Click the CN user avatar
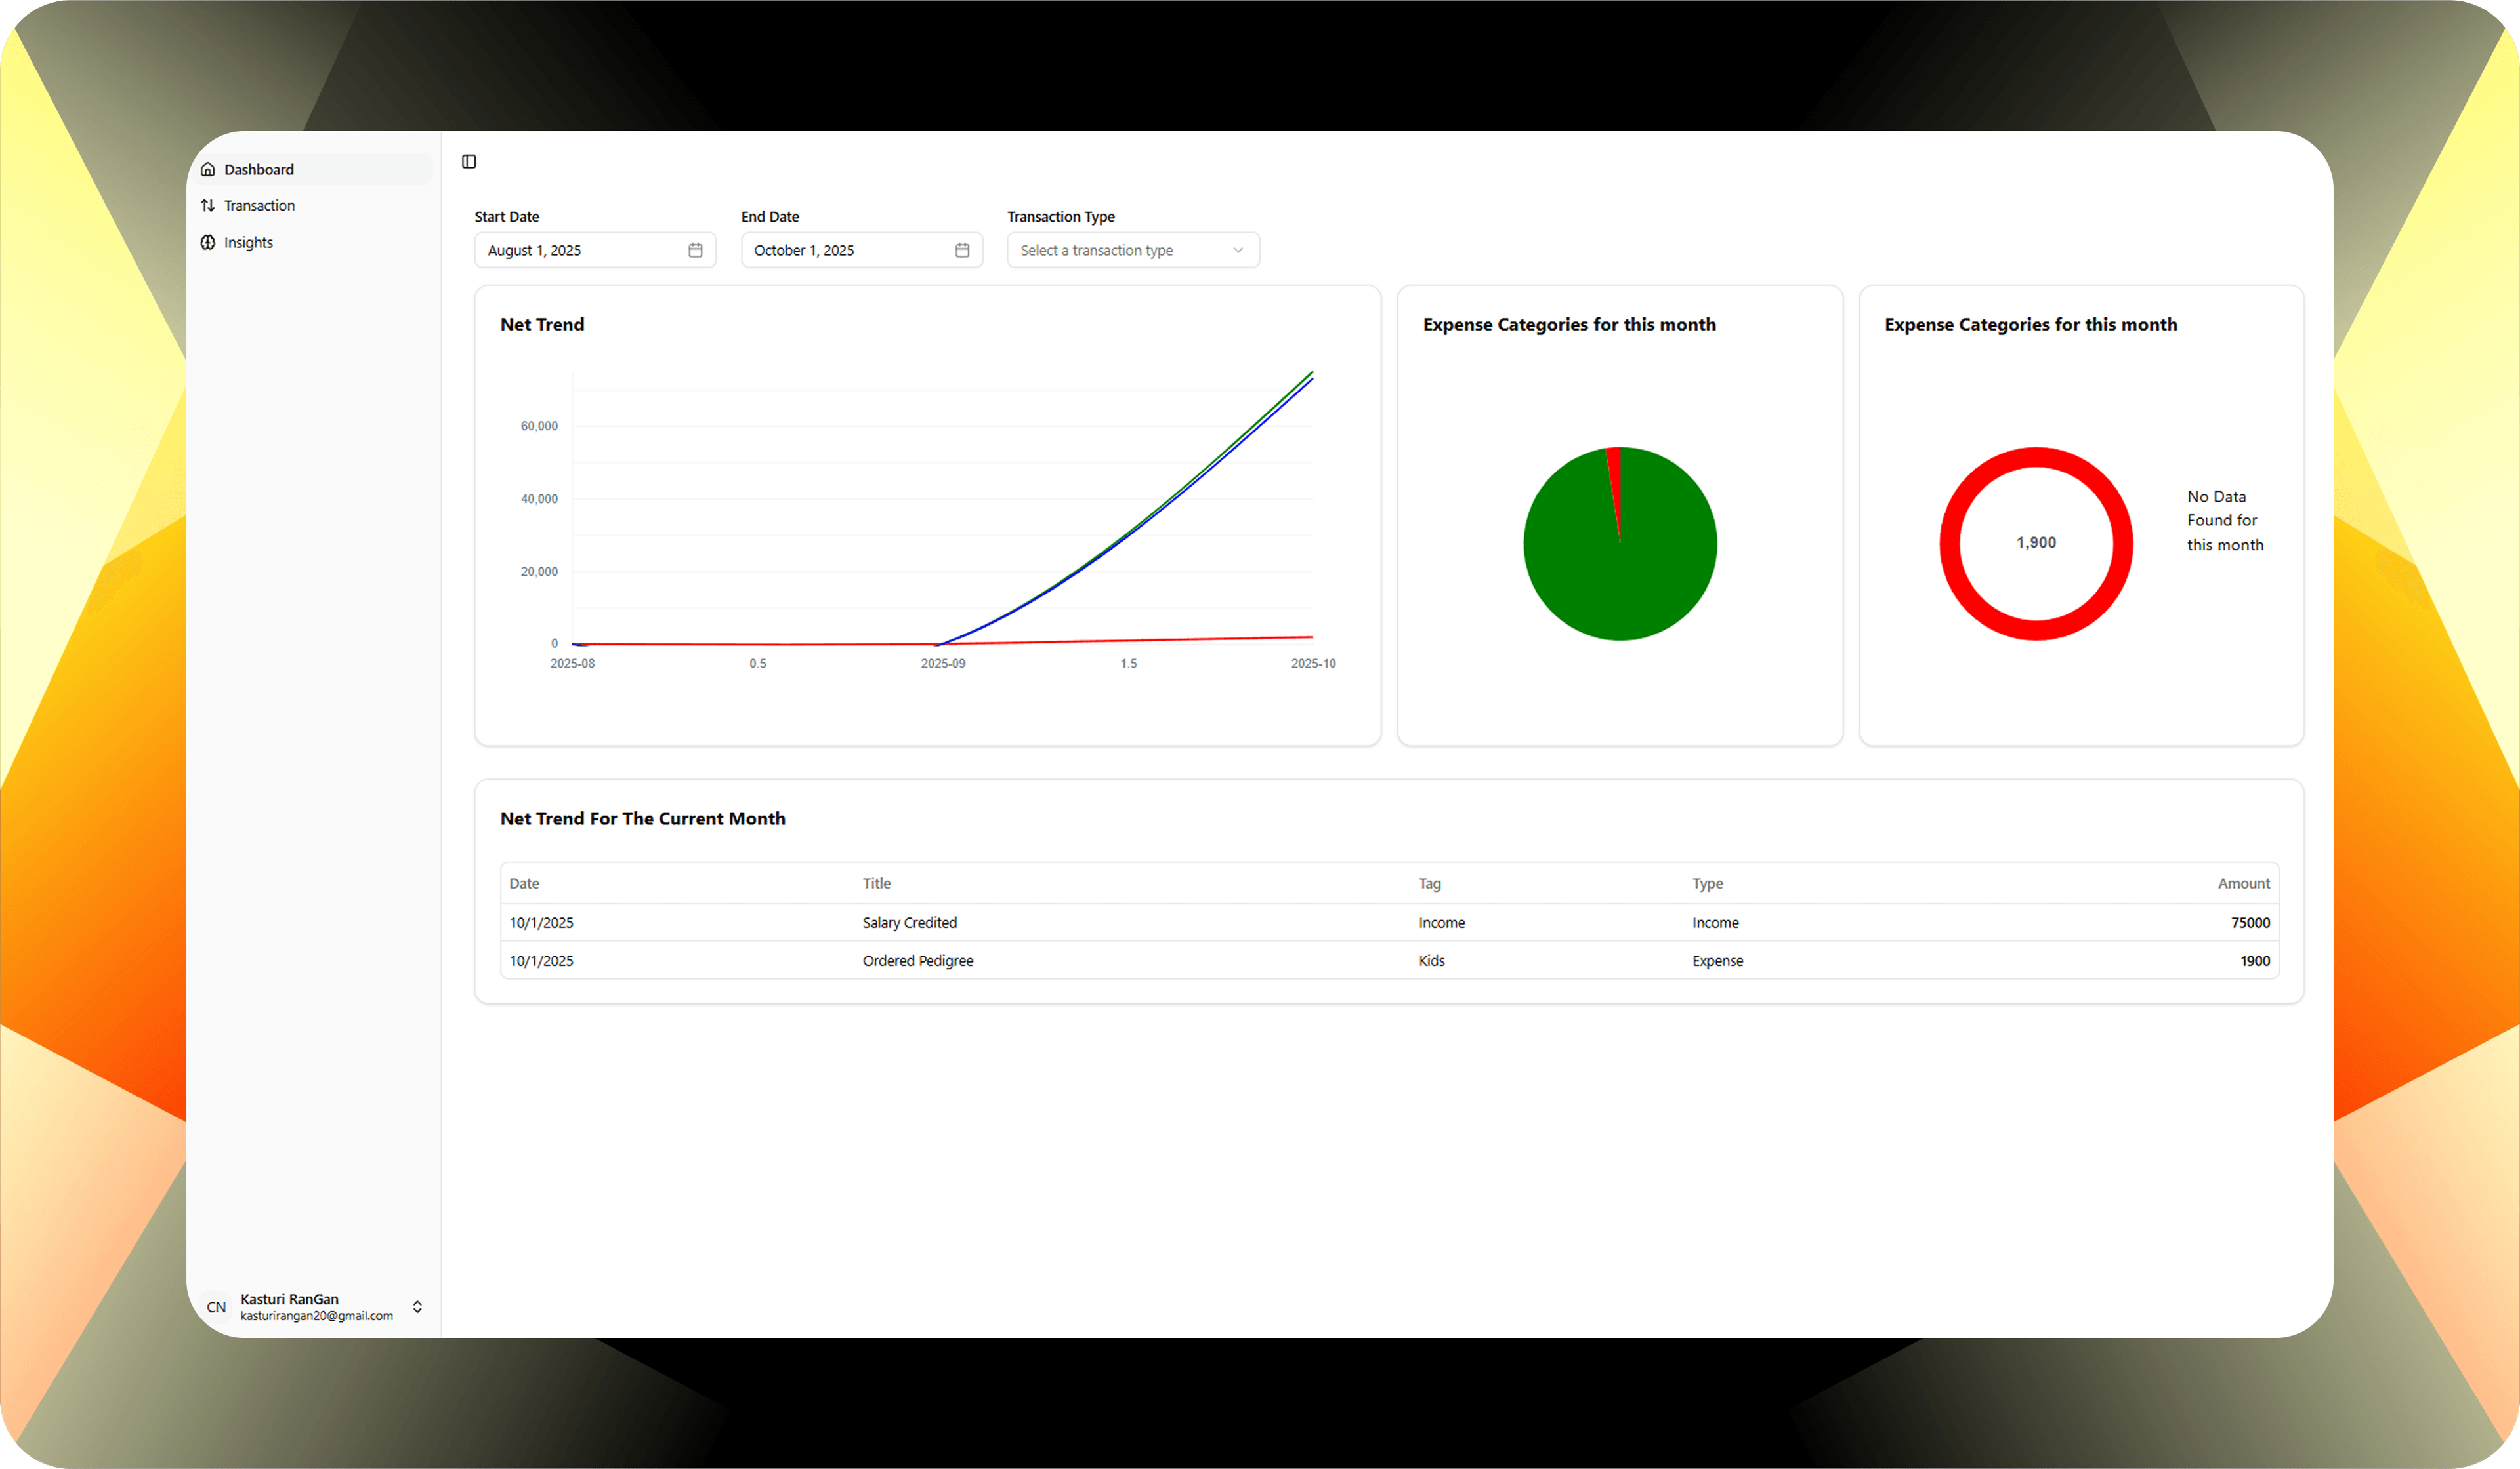 [x=216, y=1307]
